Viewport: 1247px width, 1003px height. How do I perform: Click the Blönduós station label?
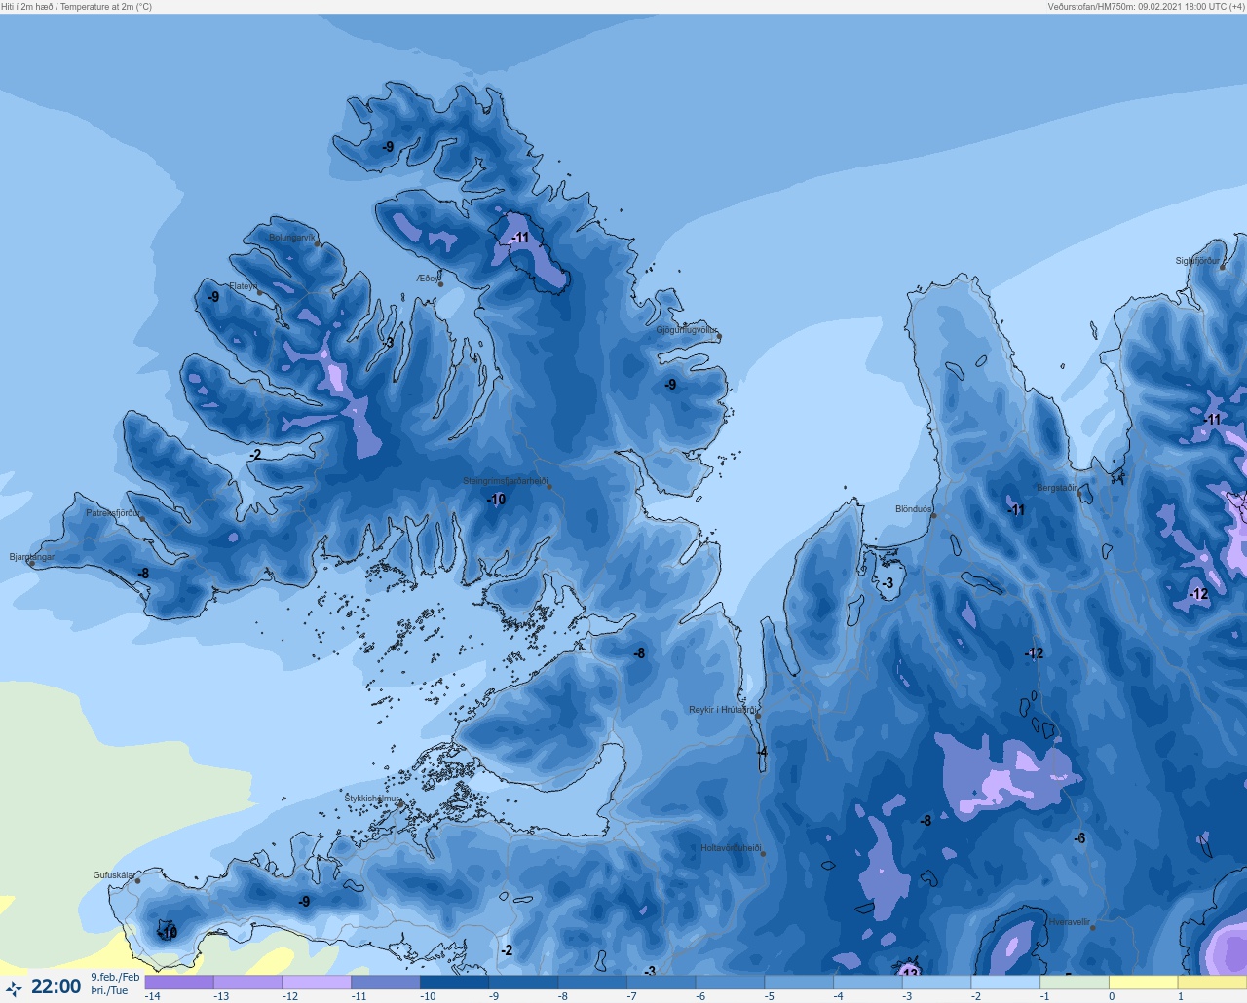pos(914,509)
